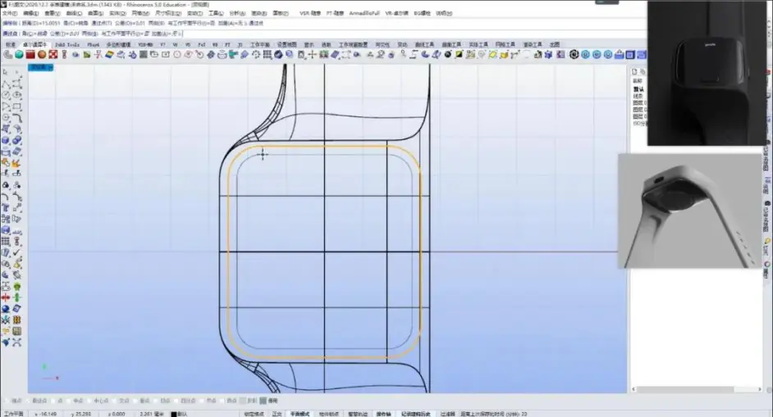
Task: Switch to the 出图 toolbar tab
Action: click(x=555, y=44)
